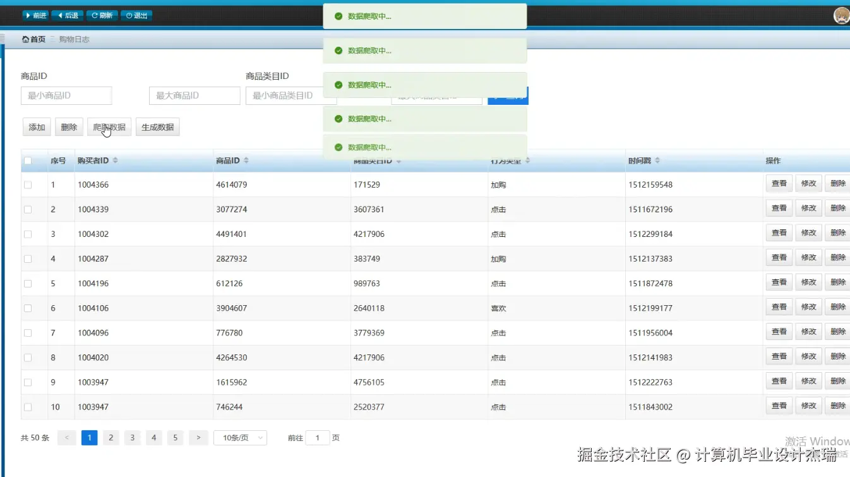Sort 购买者ID column ascending
850x477 pixels.
coord(116,157)
